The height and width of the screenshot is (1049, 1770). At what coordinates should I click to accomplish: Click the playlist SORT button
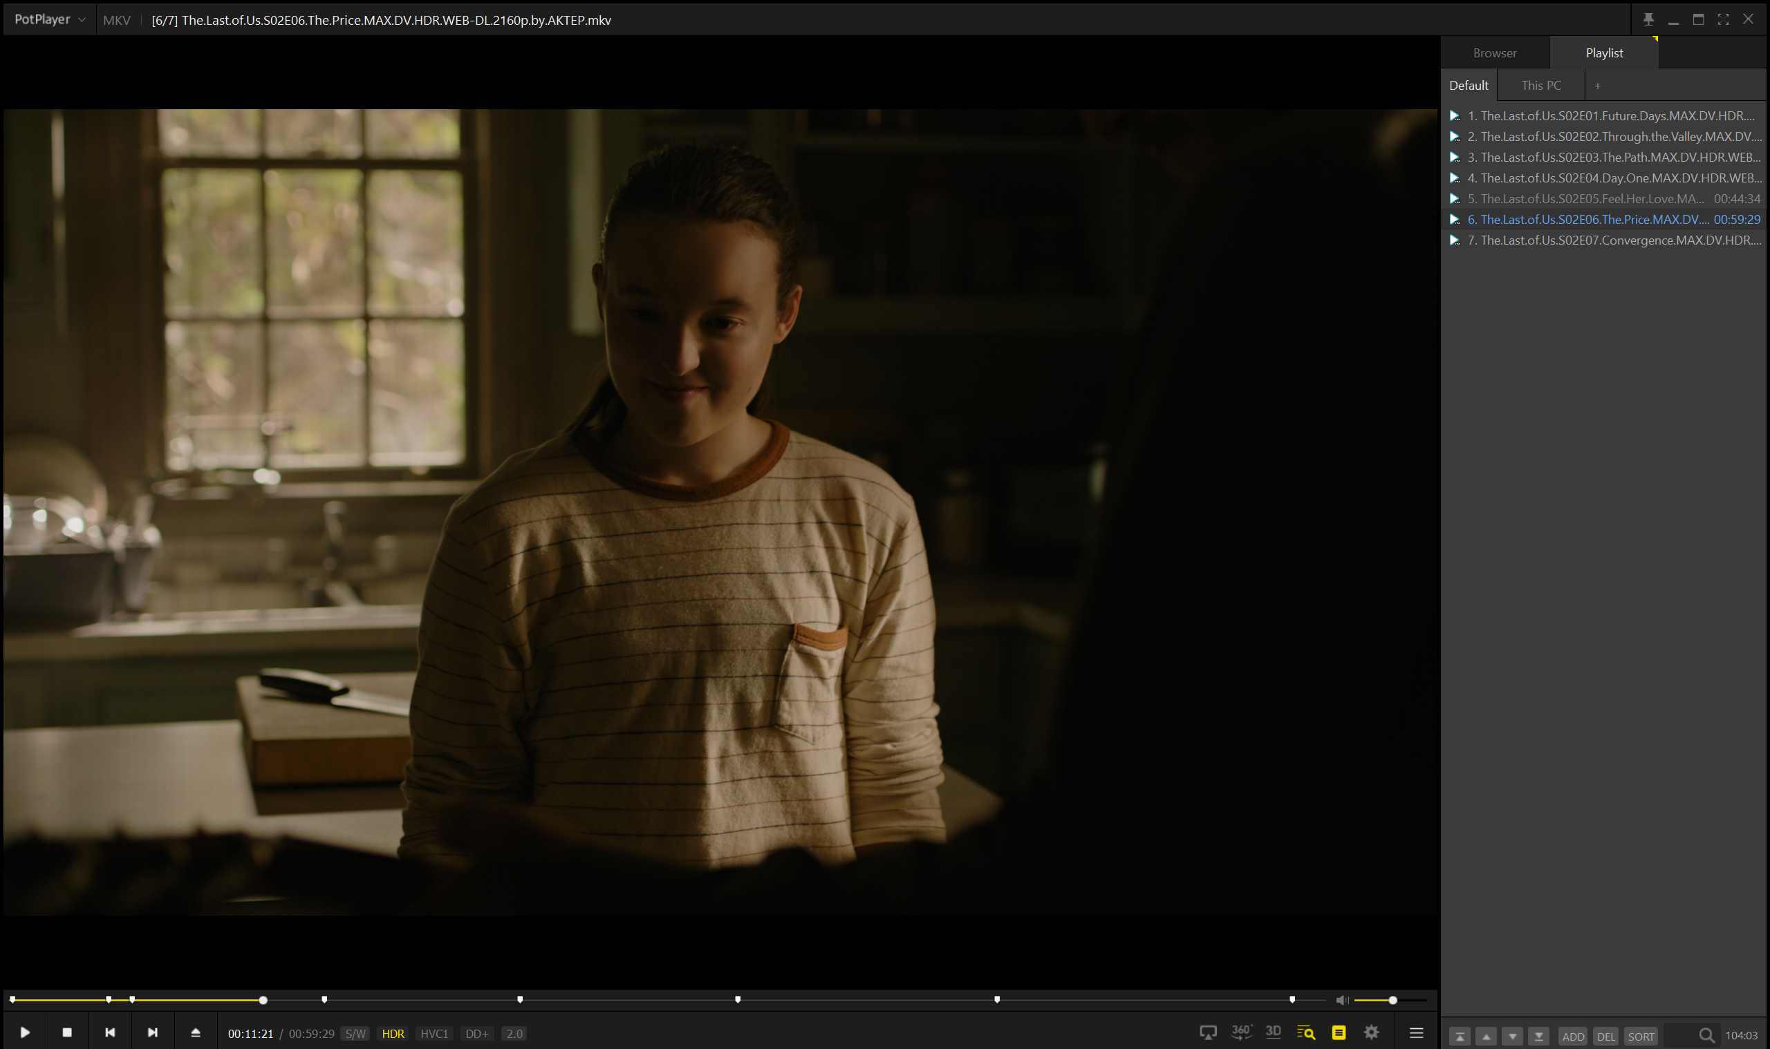[x=1641, y=1037]
